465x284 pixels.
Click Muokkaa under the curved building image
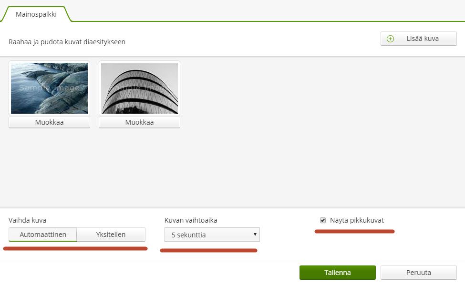[x=139, y=122]
